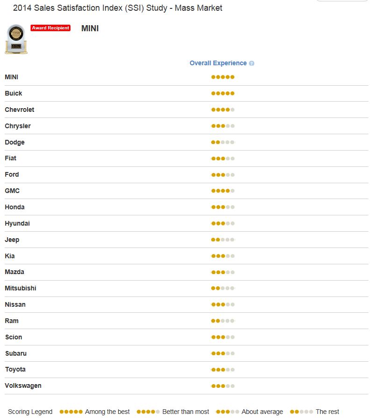Click the help icon beside Overall Experience
The width and height of the screenshot is (374, 420).
(x=251, y=63)
